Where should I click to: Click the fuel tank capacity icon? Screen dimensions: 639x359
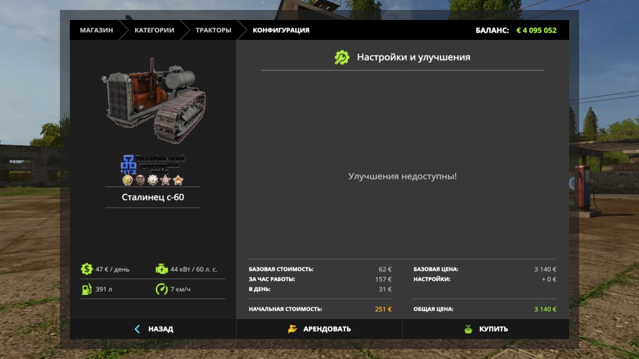click(87, 289)
